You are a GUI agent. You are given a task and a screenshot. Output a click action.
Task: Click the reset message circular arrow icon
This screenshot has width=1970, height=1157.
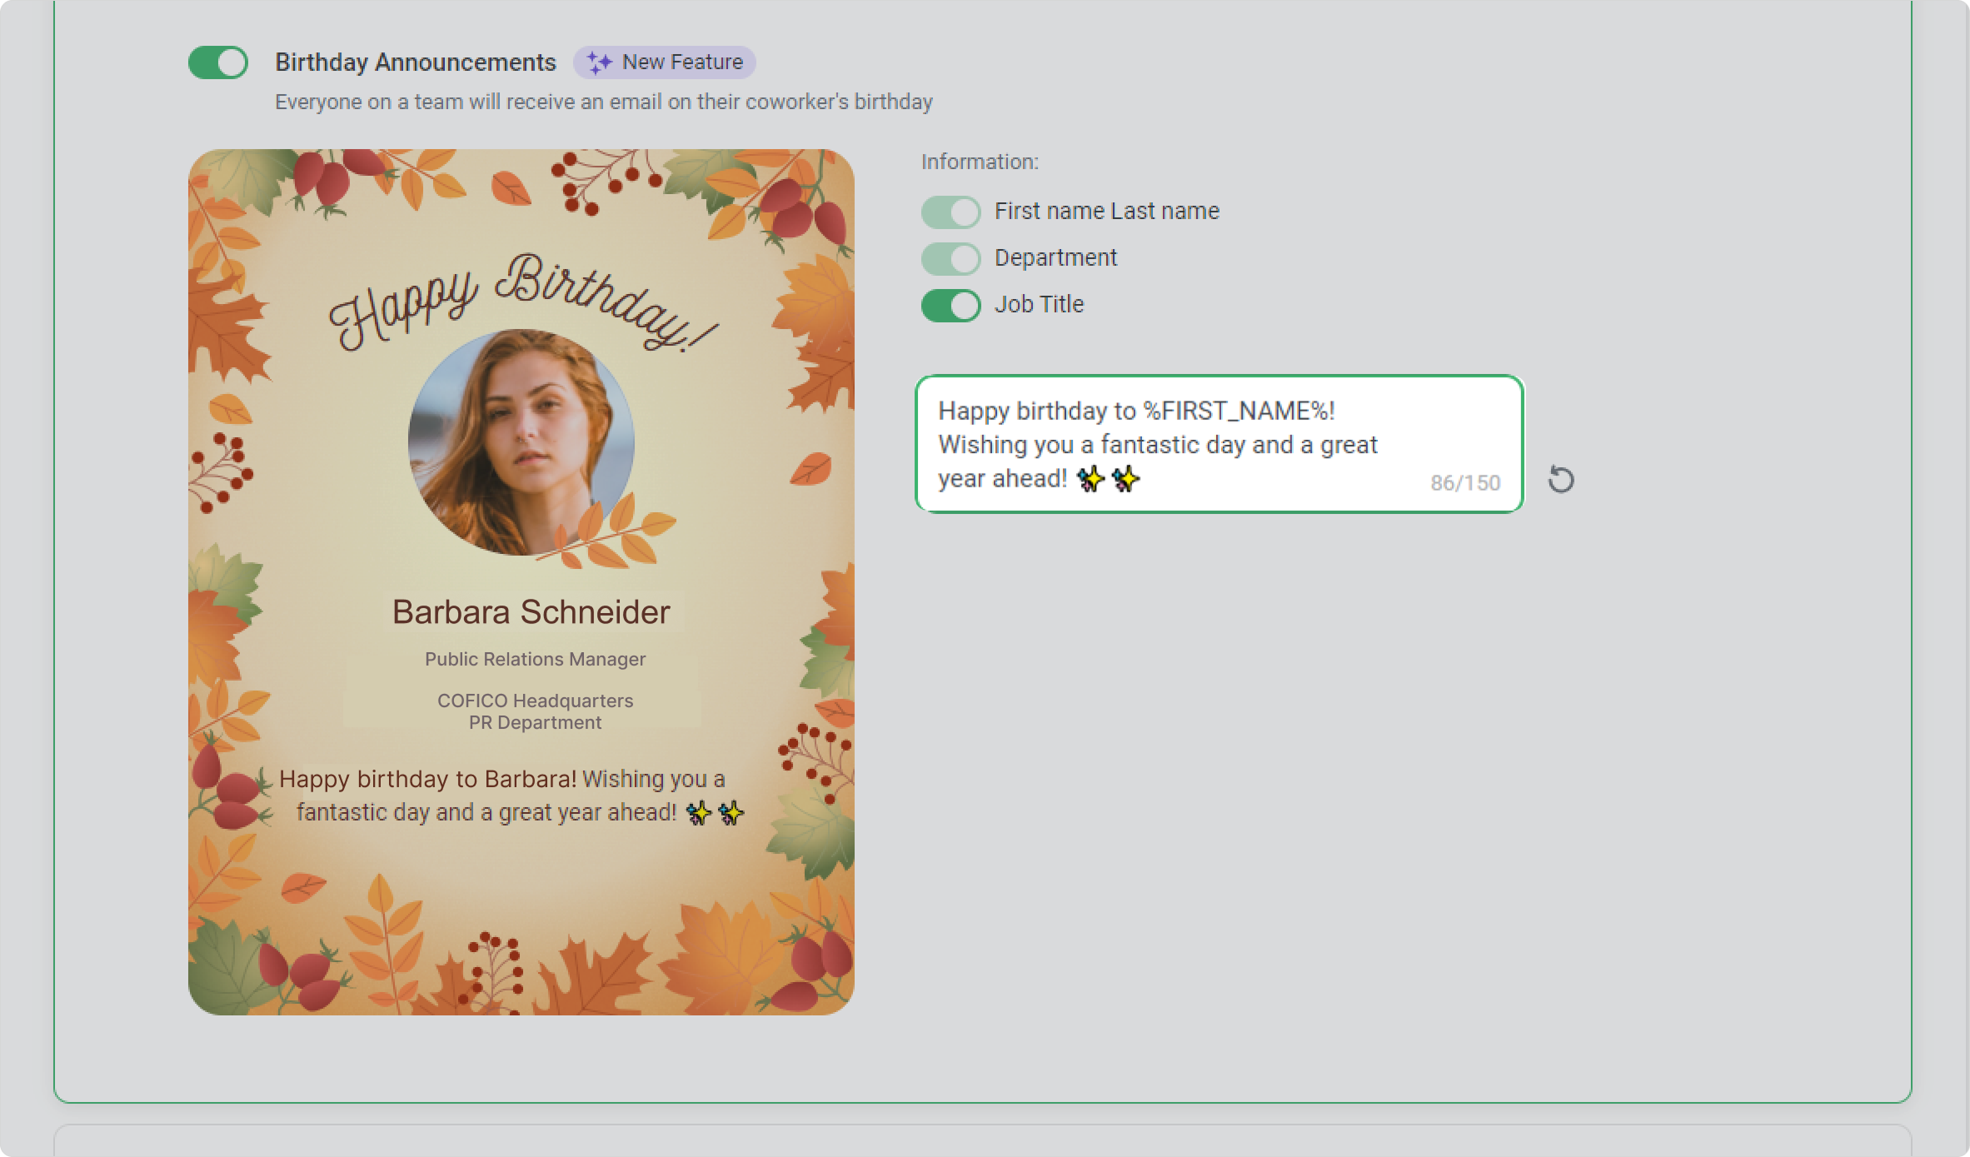(1560, 480)
